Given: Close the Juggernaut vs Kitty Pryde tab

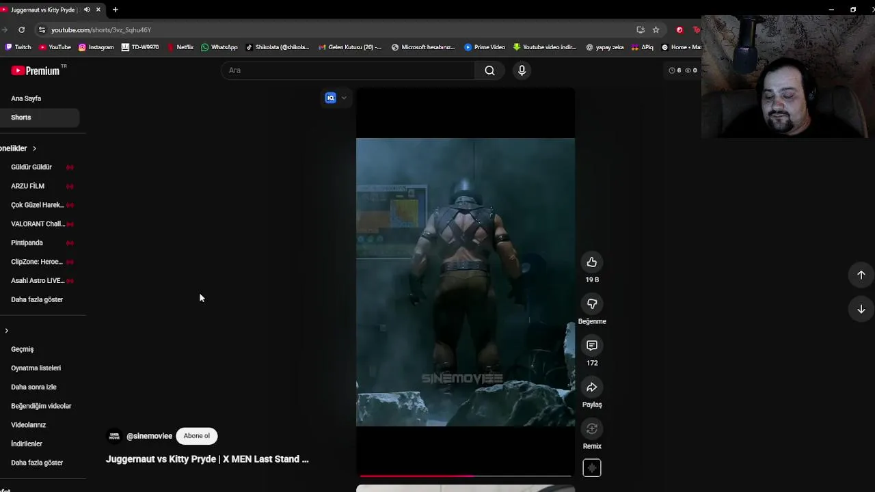Looking at the screenshot, I should click(x=98, y=10).
